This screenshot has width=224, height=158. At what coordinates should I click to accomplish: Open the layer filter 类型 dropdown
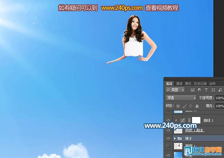point(175,90)
